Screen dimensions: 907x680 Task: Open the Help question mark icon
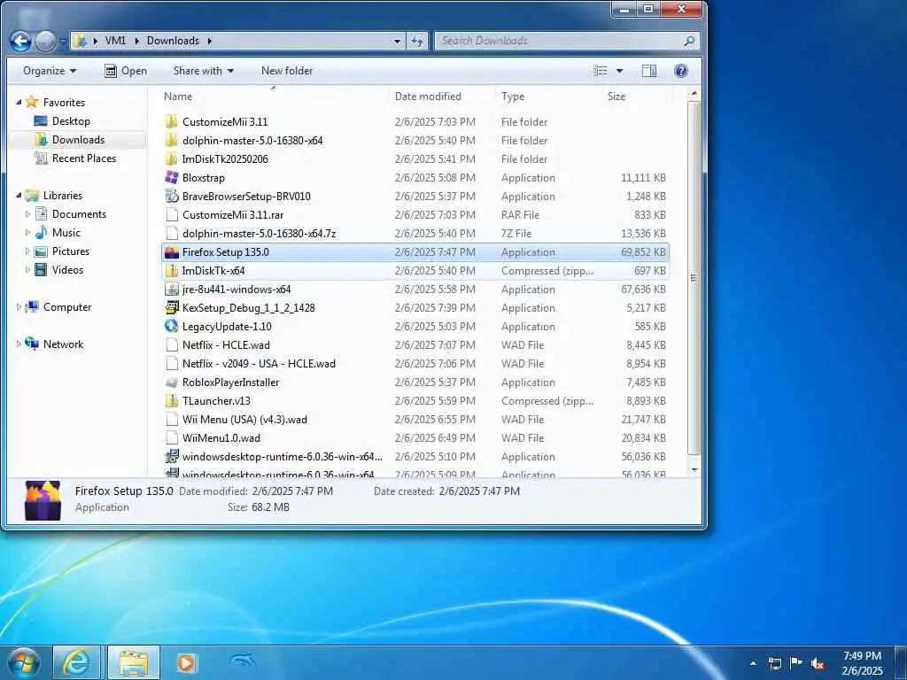[x=681, y=71]
